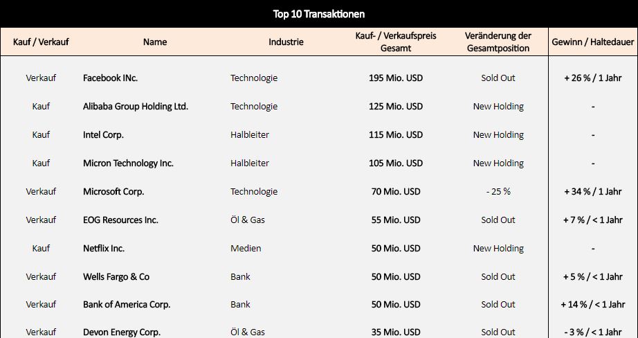Click the EOG Resources Inc. entry
This screenshot has width=638, height=338.
click(120, 220)
